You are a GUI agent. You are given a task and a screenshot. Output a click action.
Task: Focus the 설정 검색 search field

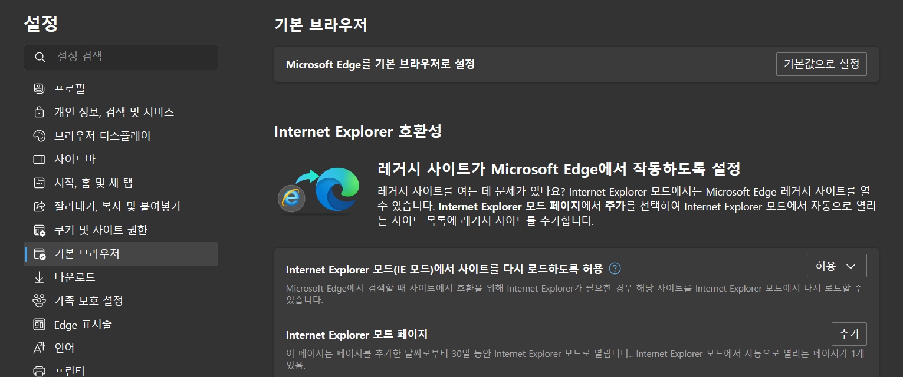pos(121,57)
